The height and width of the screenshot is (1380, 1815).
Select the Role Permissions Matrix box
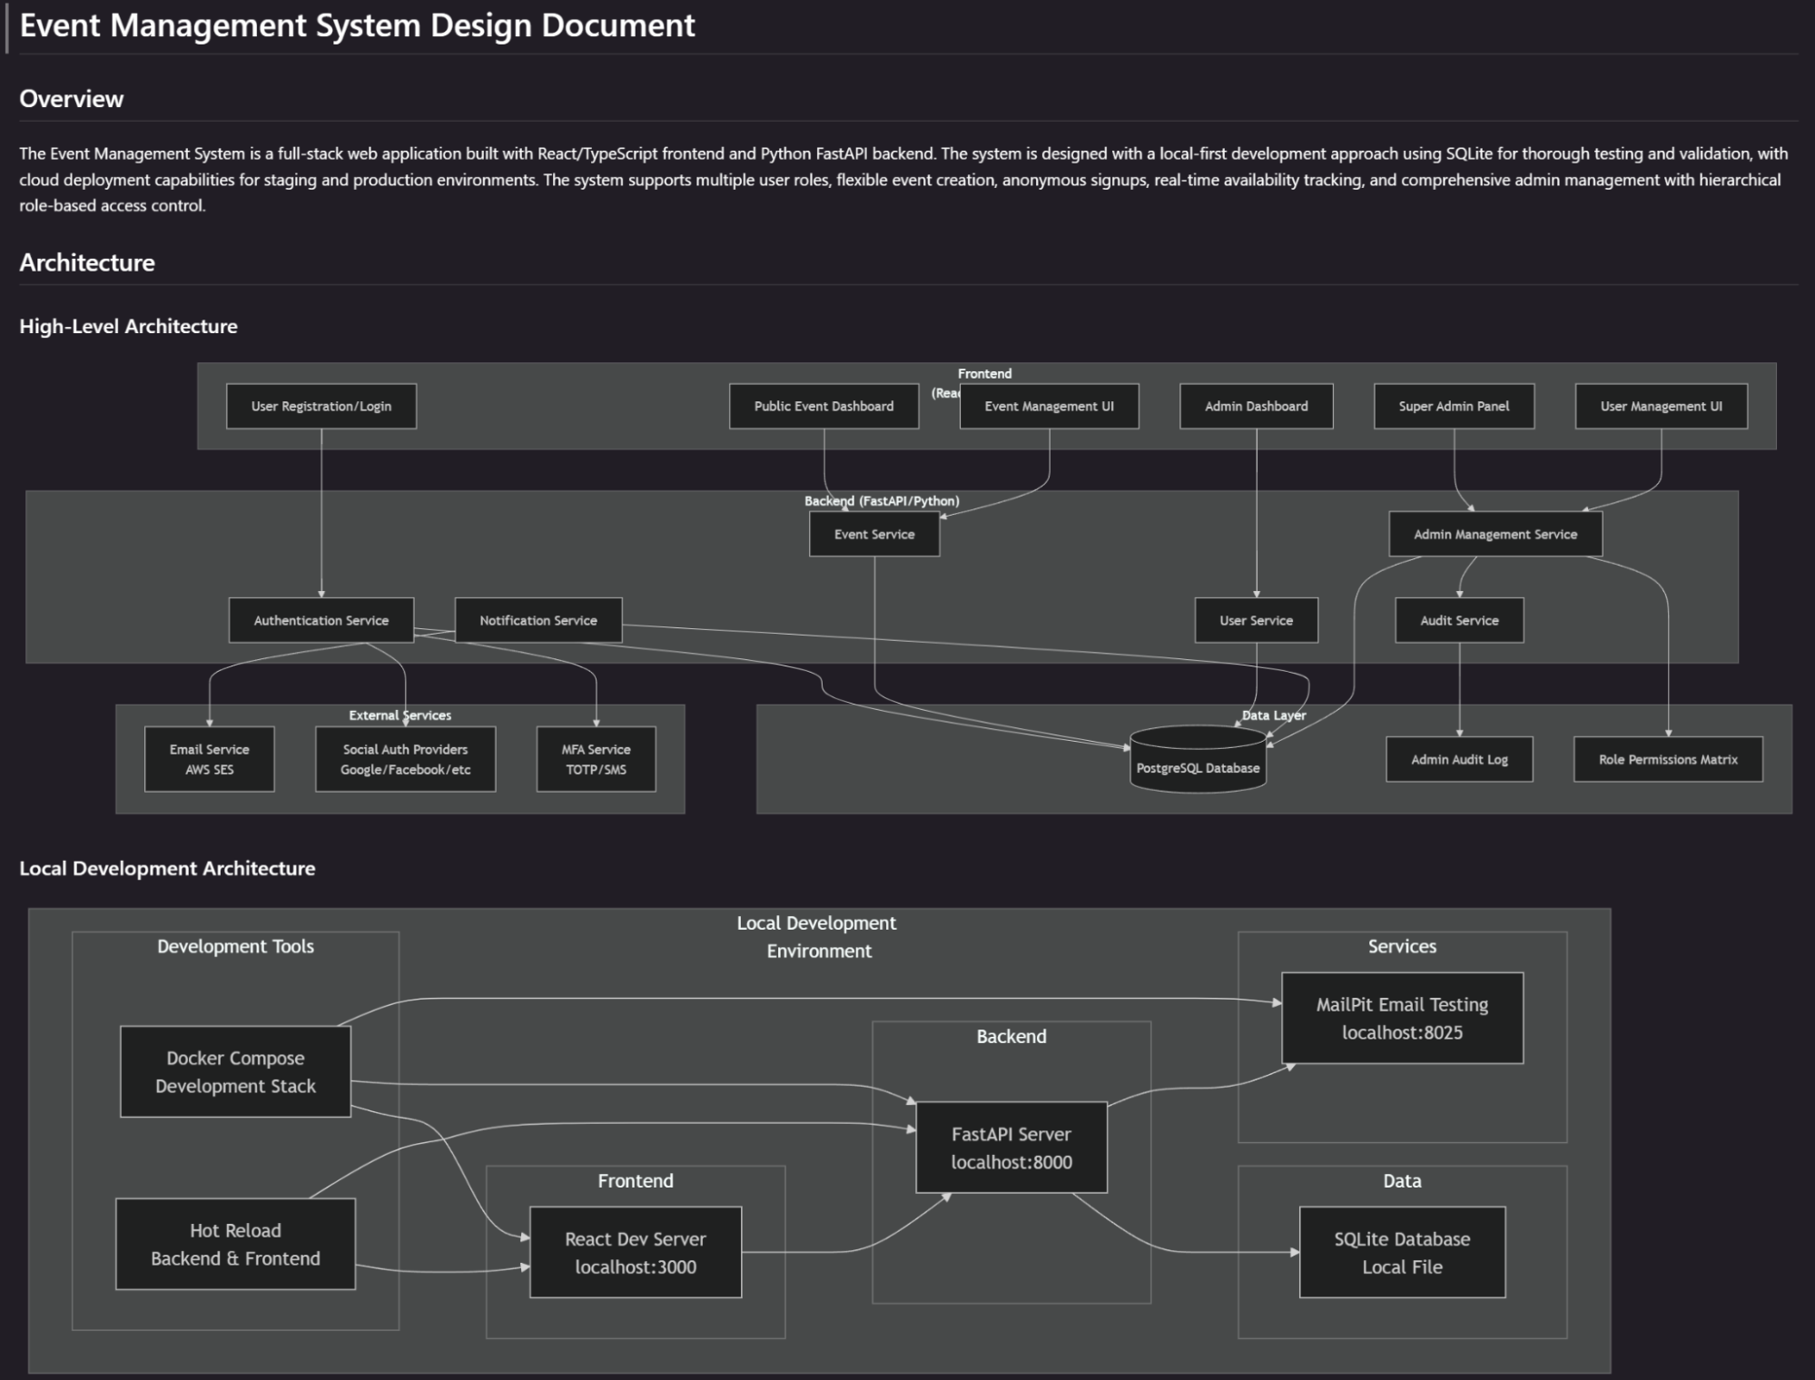point(1668,759)
